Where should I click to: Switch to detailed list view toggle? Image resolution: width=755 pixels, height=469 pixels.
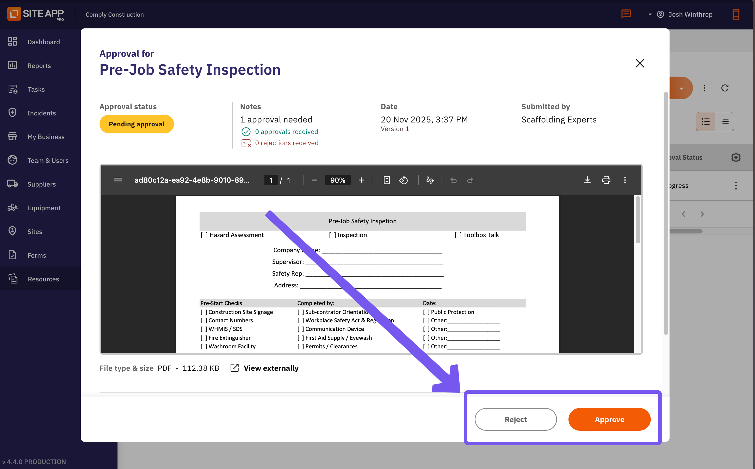pyautogui.click(x=706, y=122)
